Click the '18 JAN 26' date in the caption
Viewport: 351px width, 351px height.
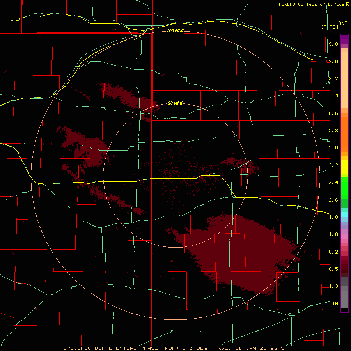coord(251,348)
